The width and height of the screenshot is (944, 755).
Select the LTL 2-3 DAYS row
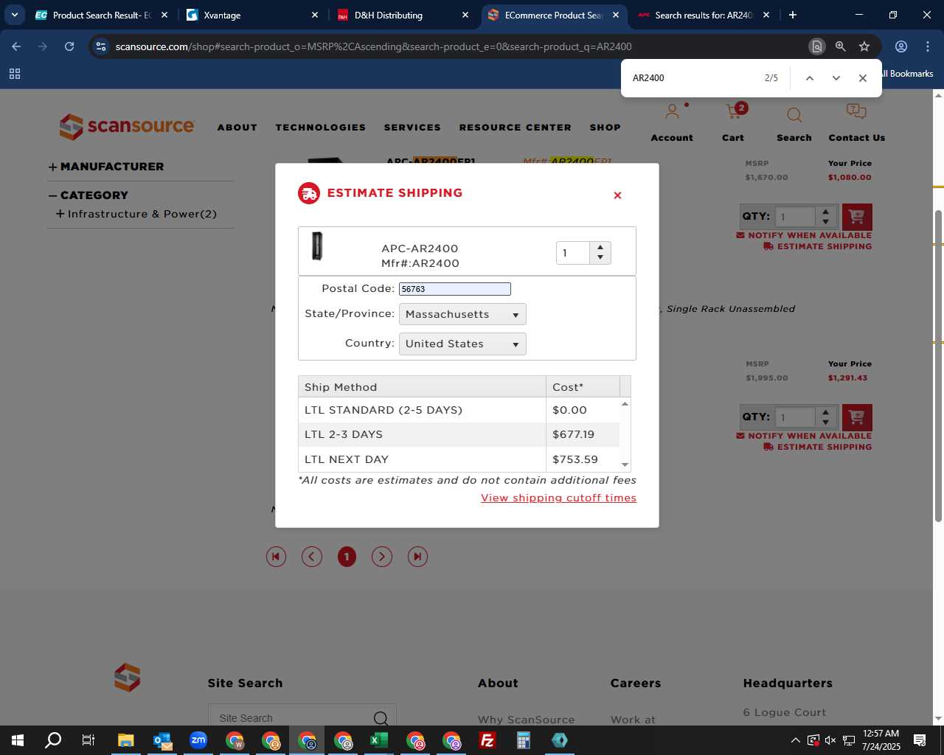[459, 434]
